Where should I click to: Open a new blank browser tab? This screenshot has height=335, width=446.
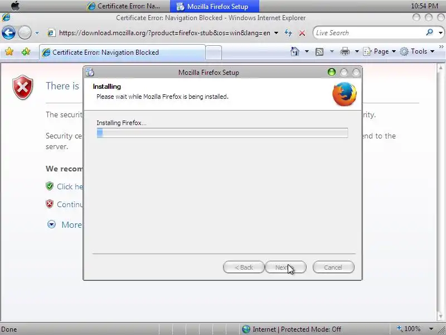coord(214,52)
